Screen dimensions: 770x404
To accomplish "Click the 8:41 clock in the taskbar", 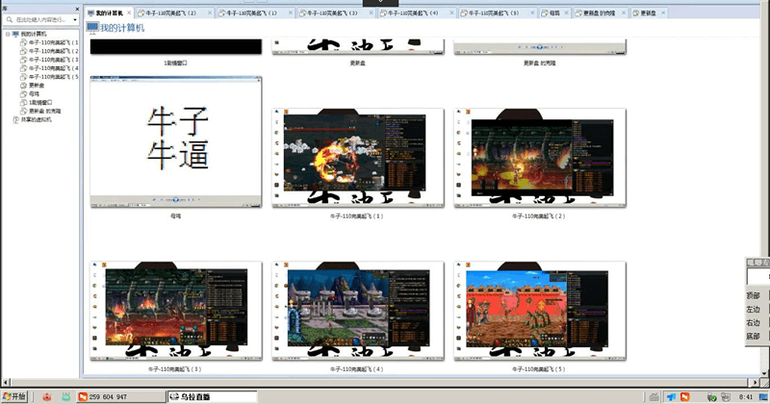I will point(745,396).
